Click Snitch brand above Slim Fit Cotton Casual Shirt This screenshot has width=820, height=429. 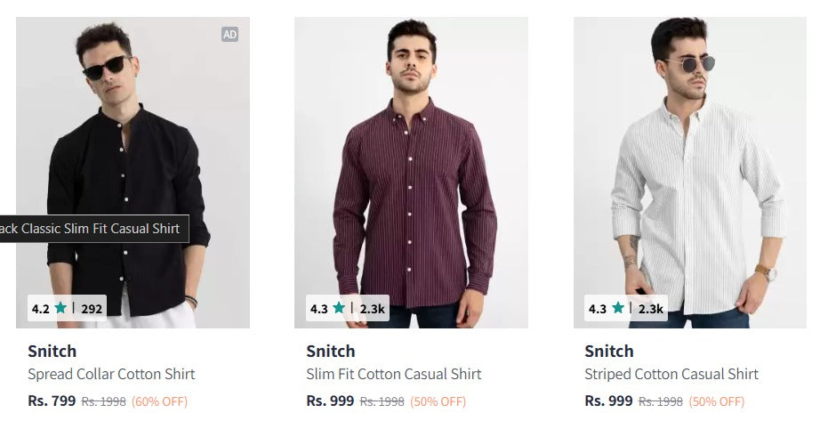tap(331, 352)
